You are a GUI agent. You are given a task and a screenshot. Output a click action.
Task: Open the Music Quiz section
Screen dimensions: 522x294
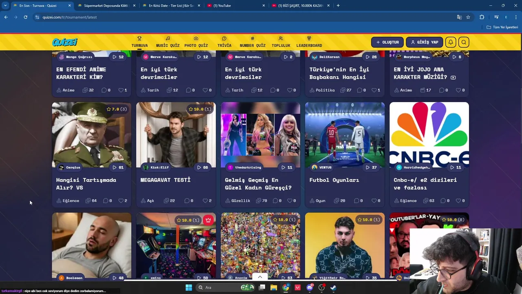tap(168, 42)
